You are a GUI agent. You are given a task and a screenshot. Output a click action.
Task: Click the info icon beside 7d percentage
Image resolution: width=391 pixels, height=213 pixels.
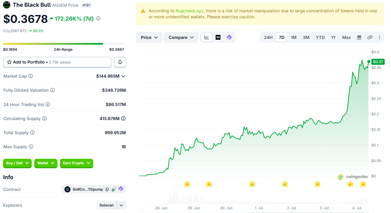(x=98, y=18)
